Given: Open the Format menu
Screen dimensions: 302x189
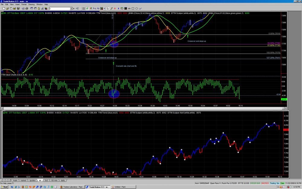Looking at the screenshot, I should coord(24,4).
